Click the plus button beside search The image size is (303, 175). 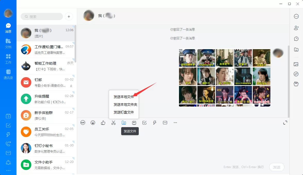(x=69, y=16)
